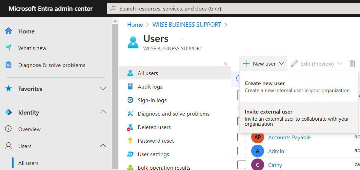The image size is (360, 170).
Task: Open the Edit (Preview) dropdown chevron
Action: pyautogui.click(x=340, y=64)
